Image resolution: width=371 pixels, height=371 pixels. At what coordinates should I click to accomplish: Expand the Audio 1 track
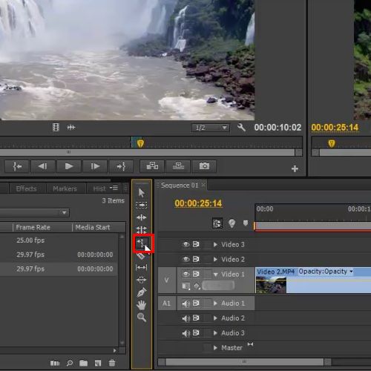215,303
